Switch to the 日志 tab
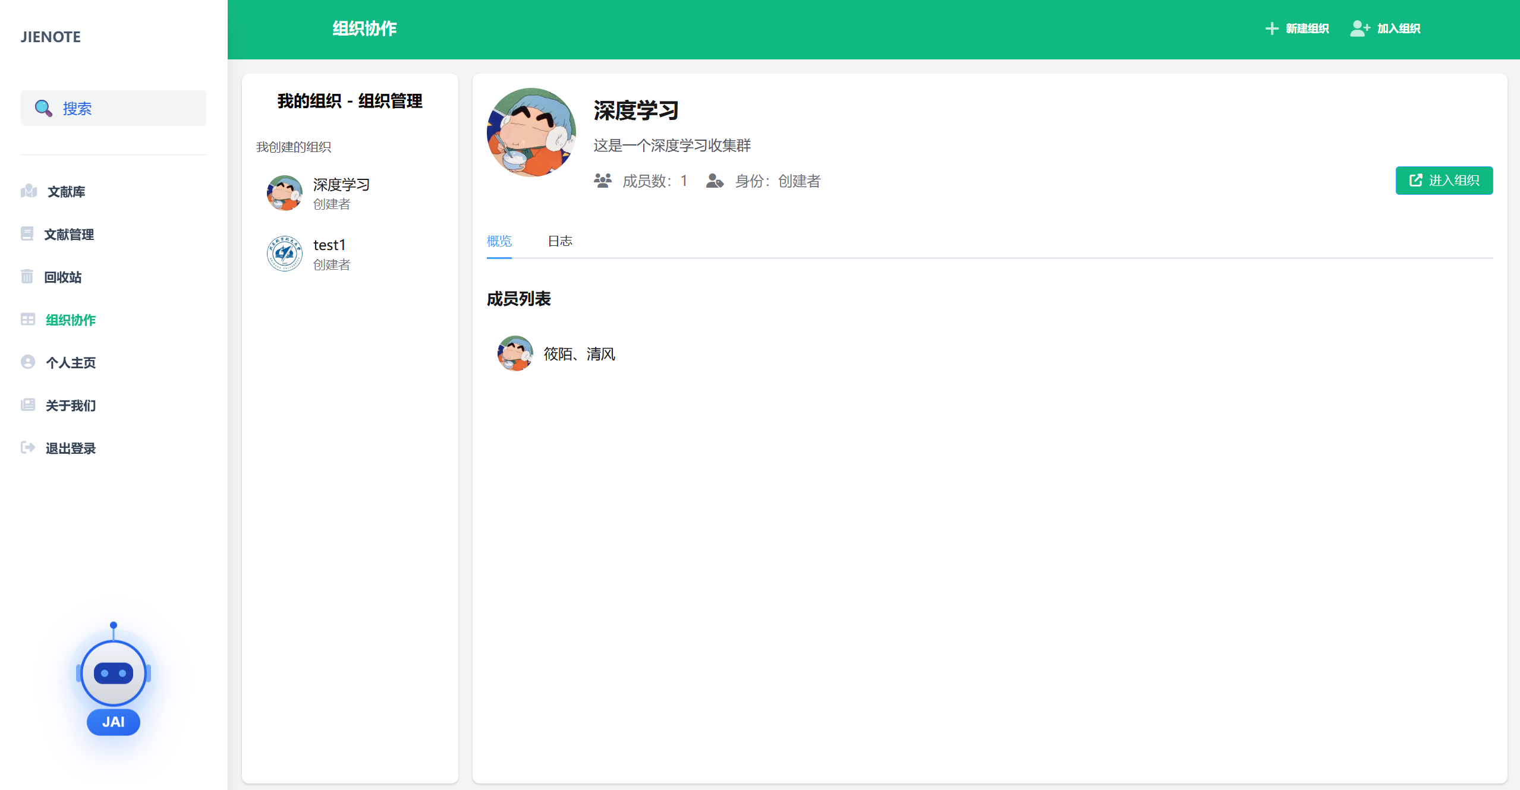 click(560, 241)
